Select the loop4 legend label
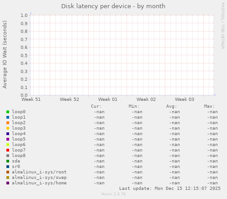This screenshot has height=199, width=227. pos(19,134)
